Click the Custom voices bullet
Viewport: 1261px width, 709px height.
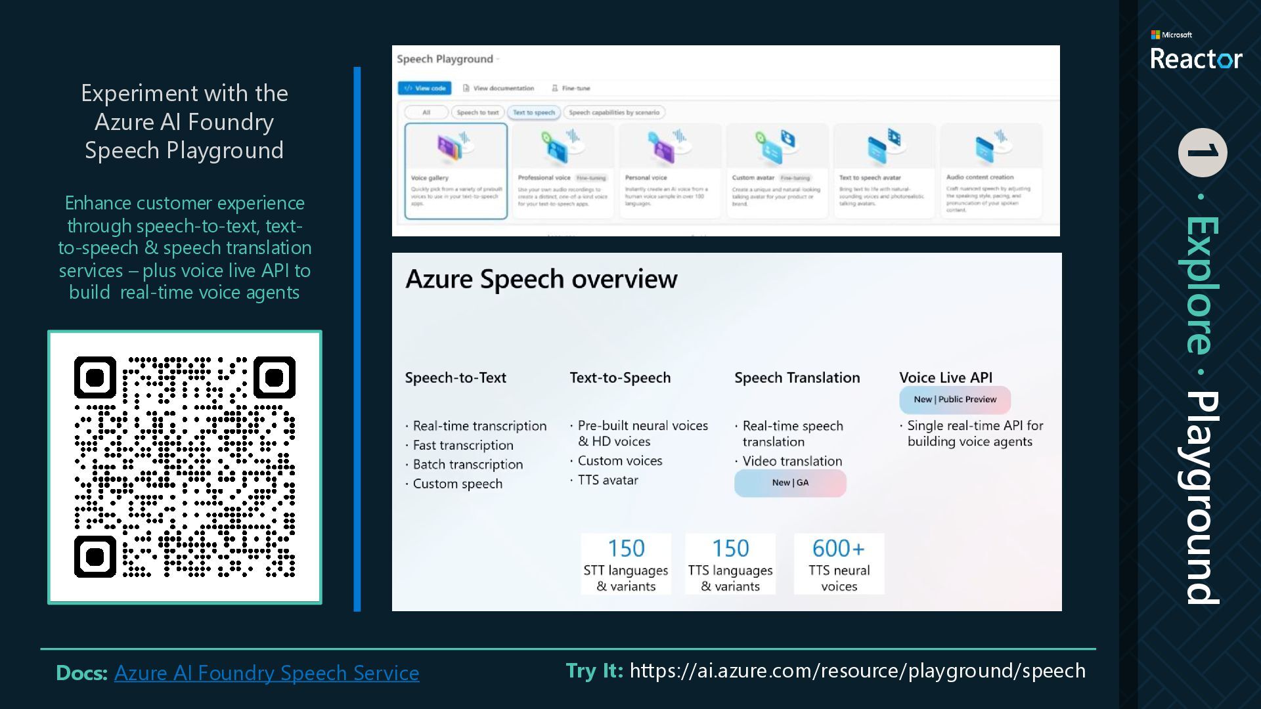pyautogui.click(x=617, y=461)
